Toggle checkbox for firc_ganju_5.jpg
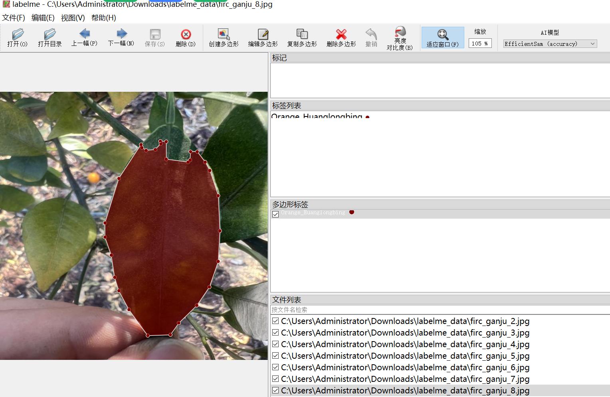The width and height of the screenshot is (610, 397). [275, 356]
